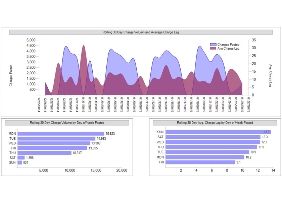282x201 pixels.
Task: Pick the THU bar showing 10,317
Action: [44, 153]
